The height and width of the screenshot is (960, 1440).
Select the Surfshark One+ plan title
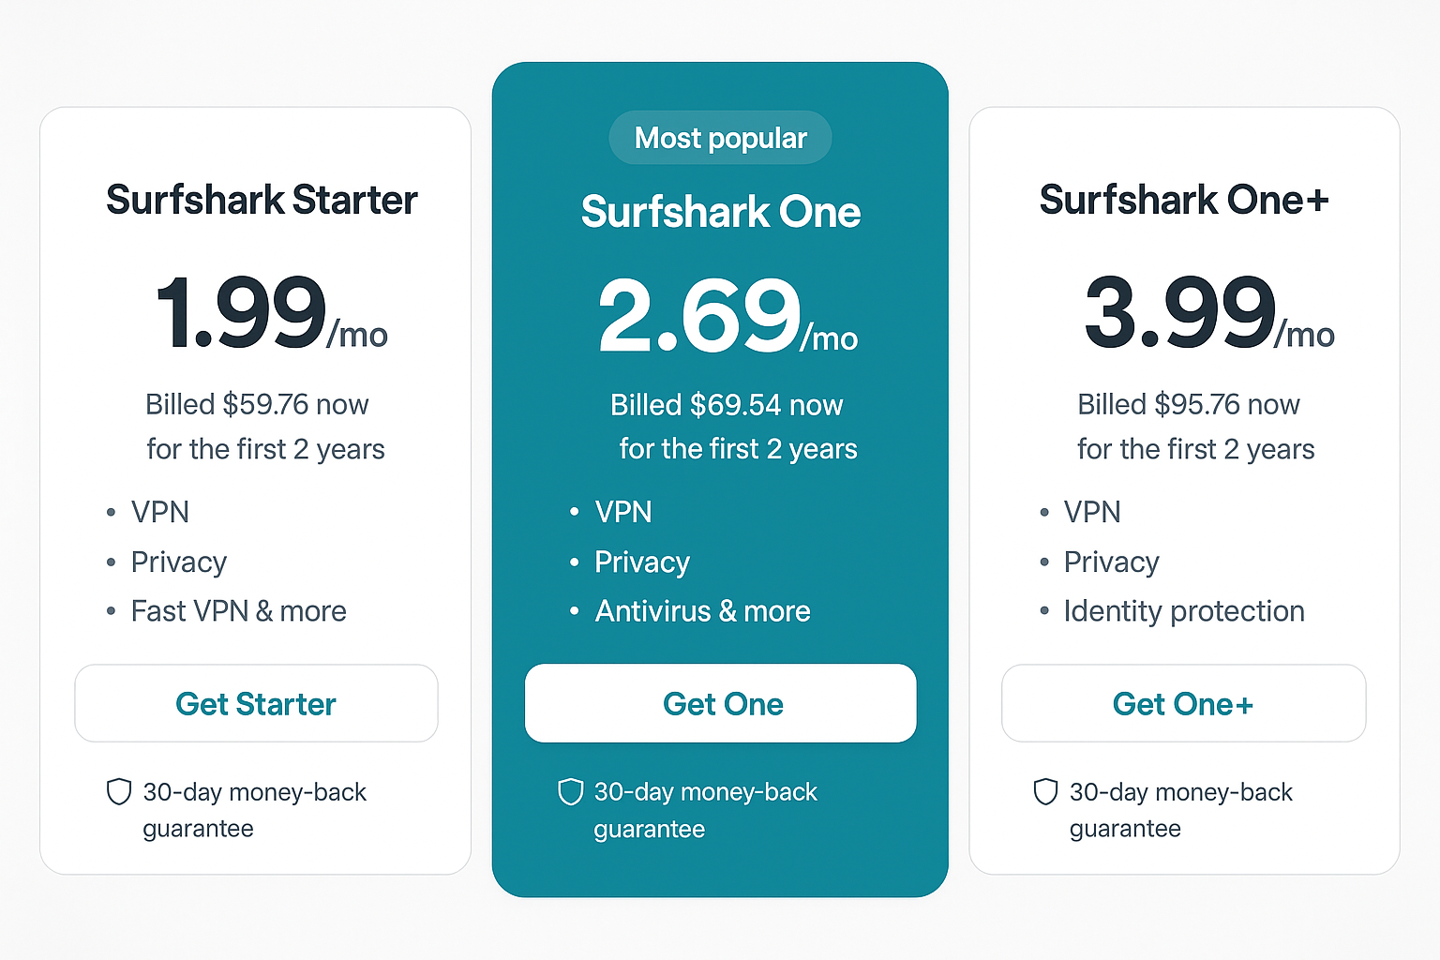[1183, 200]
